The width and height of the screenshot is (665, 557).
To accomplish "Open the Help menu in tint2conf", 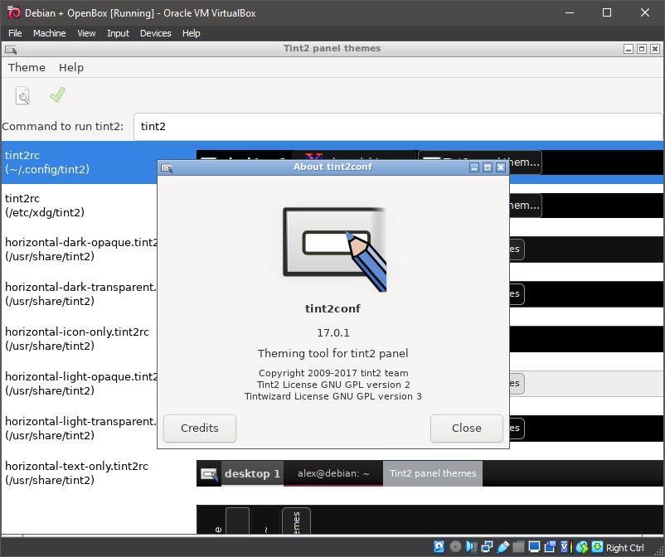I will tap(70, 67).
